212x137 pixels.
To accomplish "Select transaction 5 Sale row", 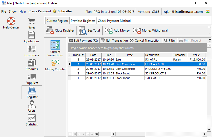I will coord(137,60).
